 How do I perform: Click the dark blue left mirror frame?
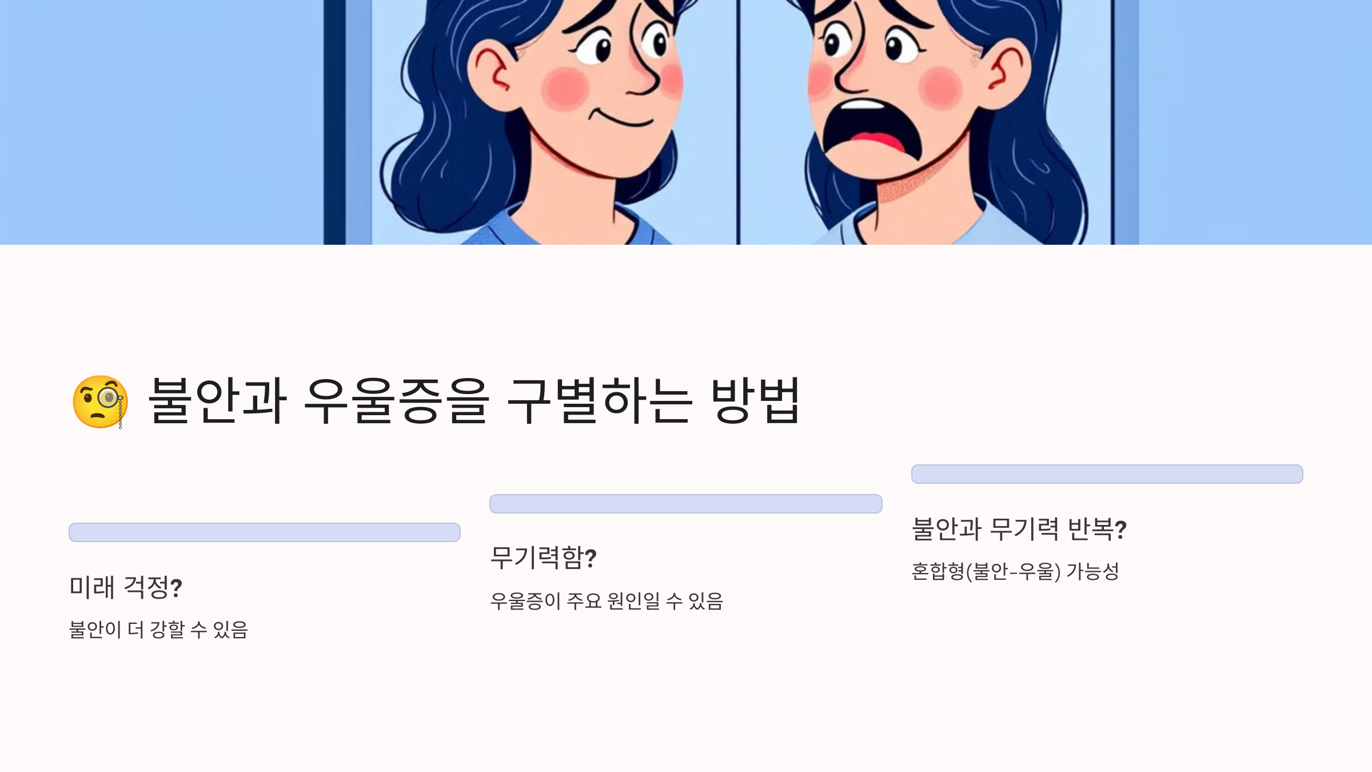pyautogui.click(x=335, y=122)
